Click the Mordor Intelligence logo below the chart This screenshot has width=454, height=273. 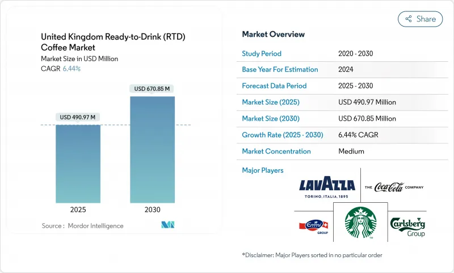click(x=167, y=225)
